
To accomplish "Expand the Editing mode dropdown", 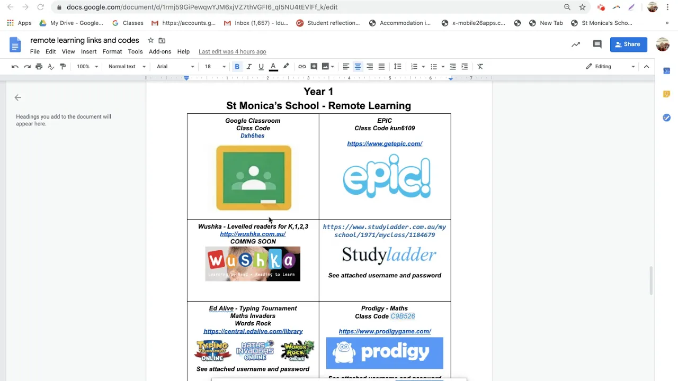I will click(610, 67).
